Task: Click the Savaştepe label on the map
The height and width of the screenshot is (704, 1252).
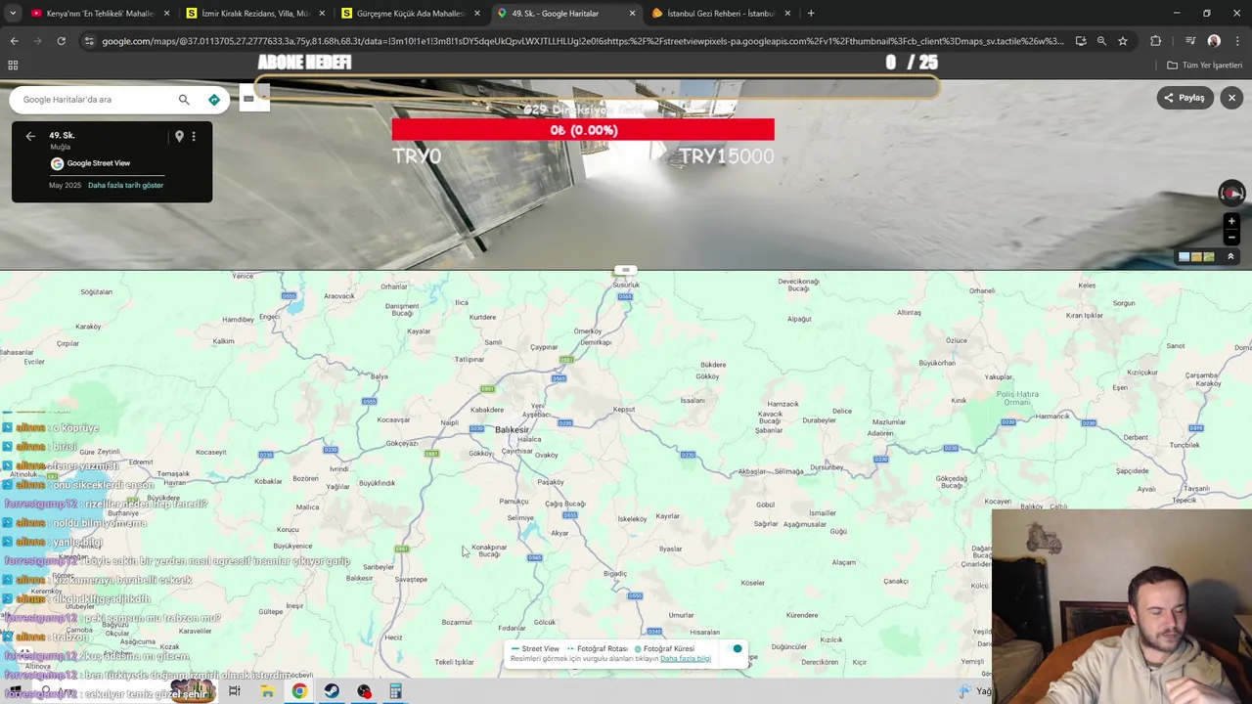Action: point(411,579)
